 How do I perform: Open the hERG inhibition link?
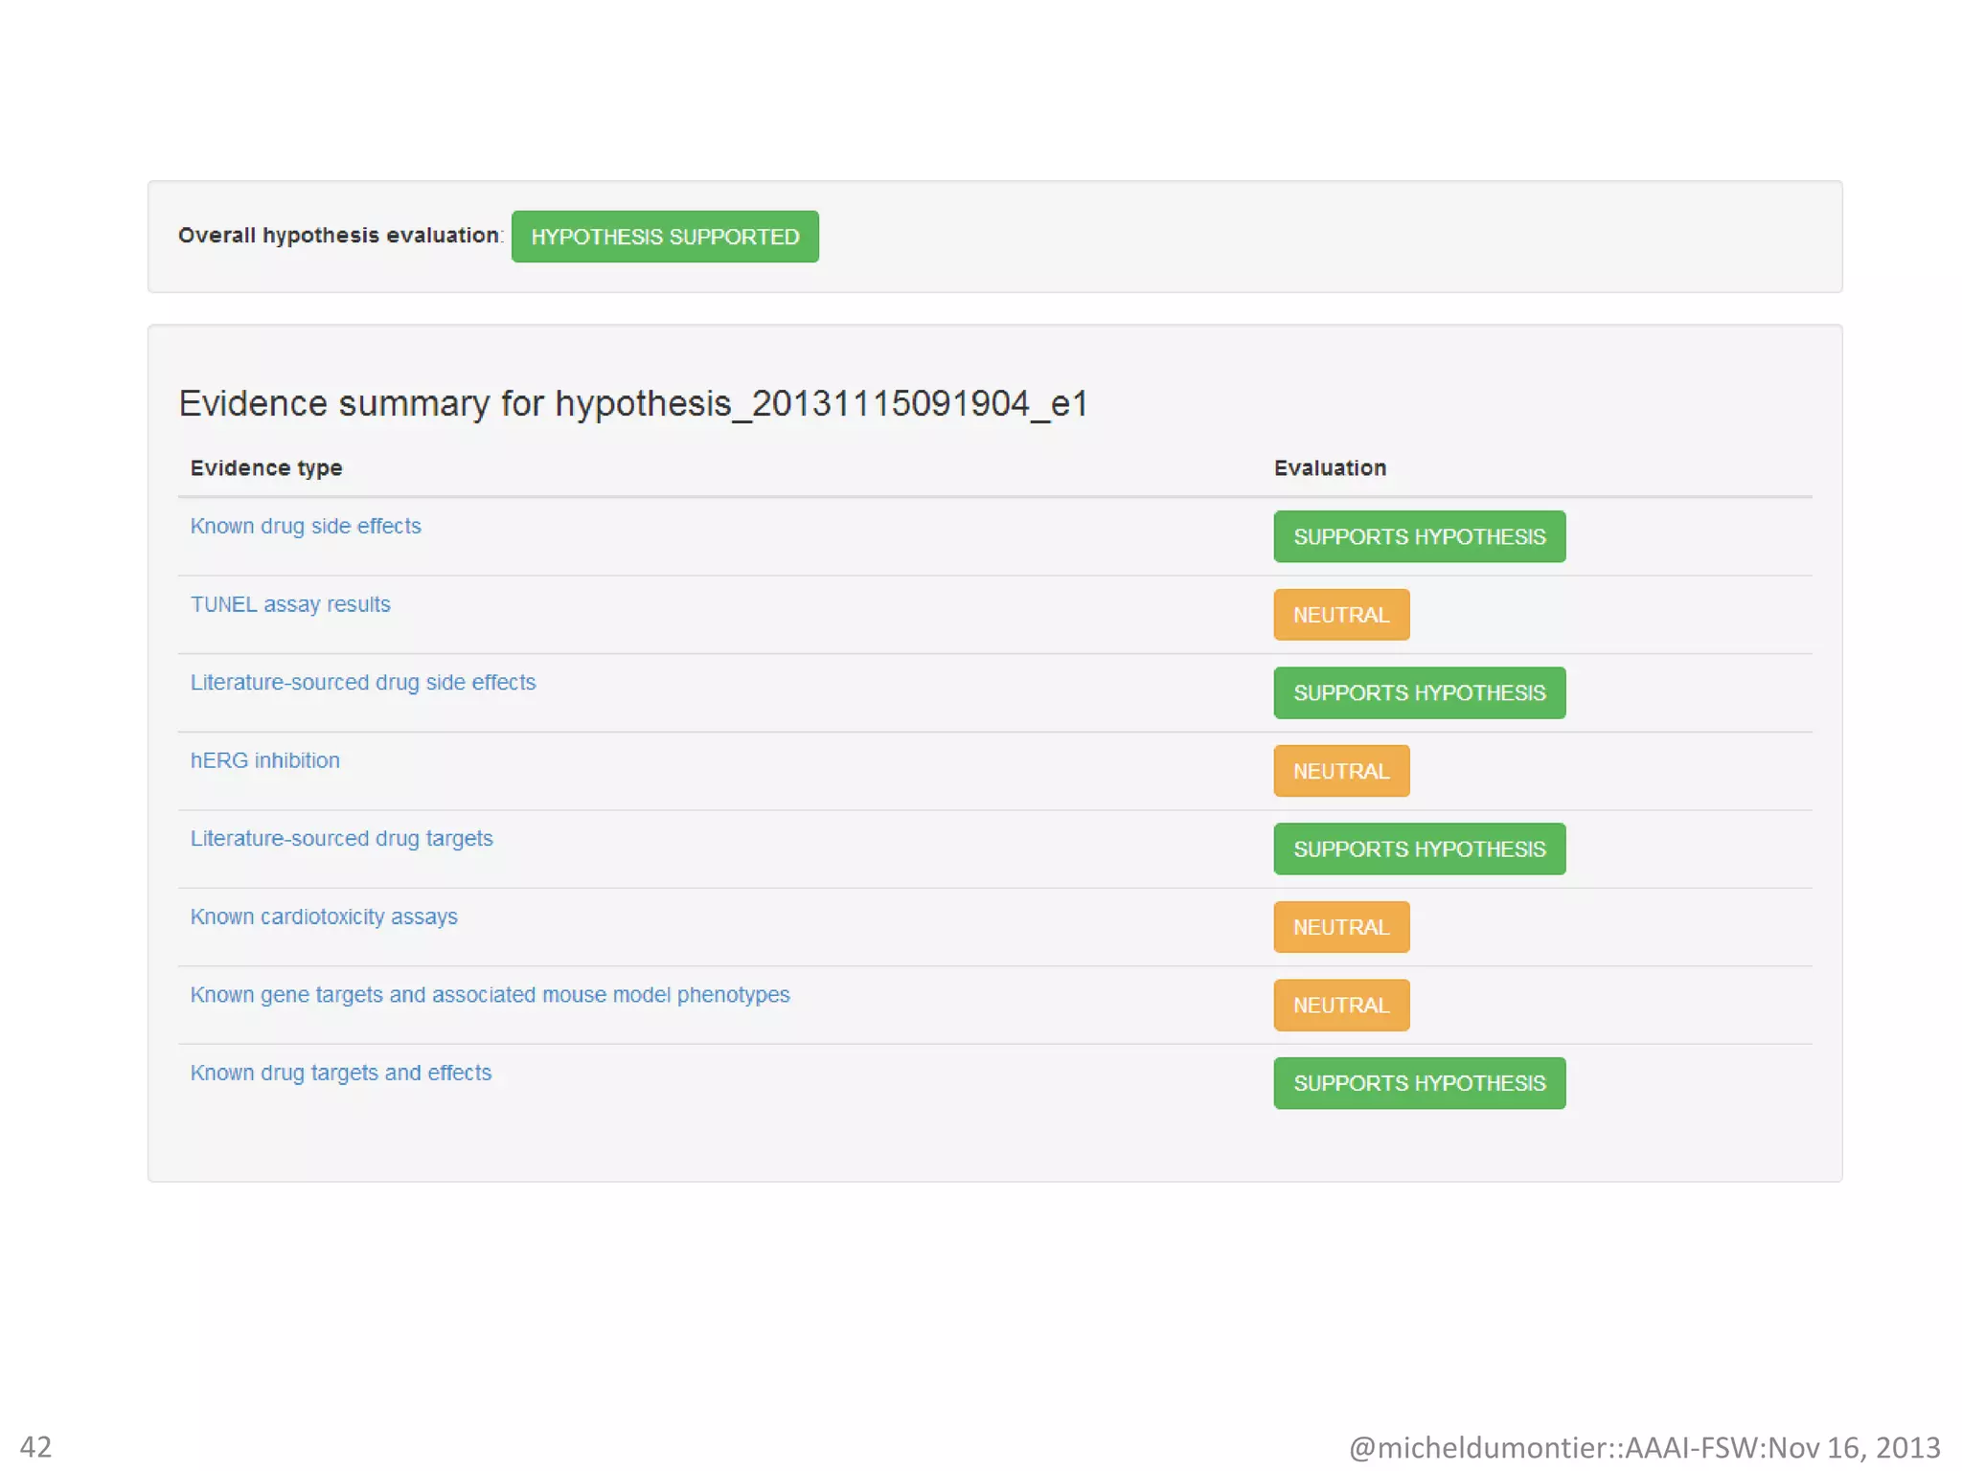(264, 760)
